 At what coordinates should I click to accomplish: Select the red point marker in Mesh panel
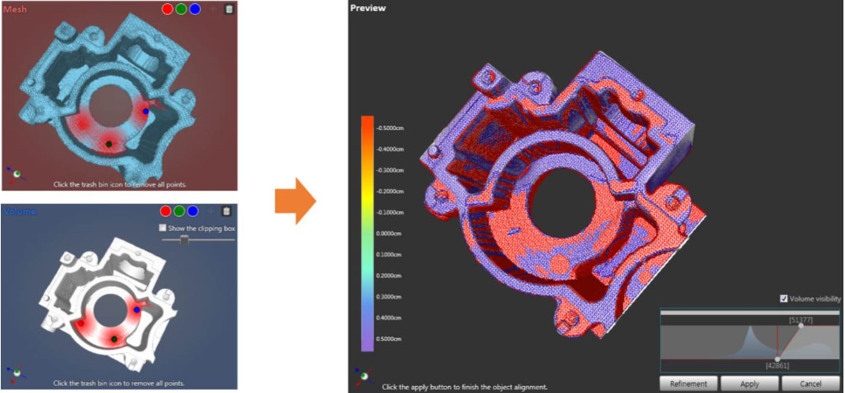pyautogui.click(x=167, y=9)
